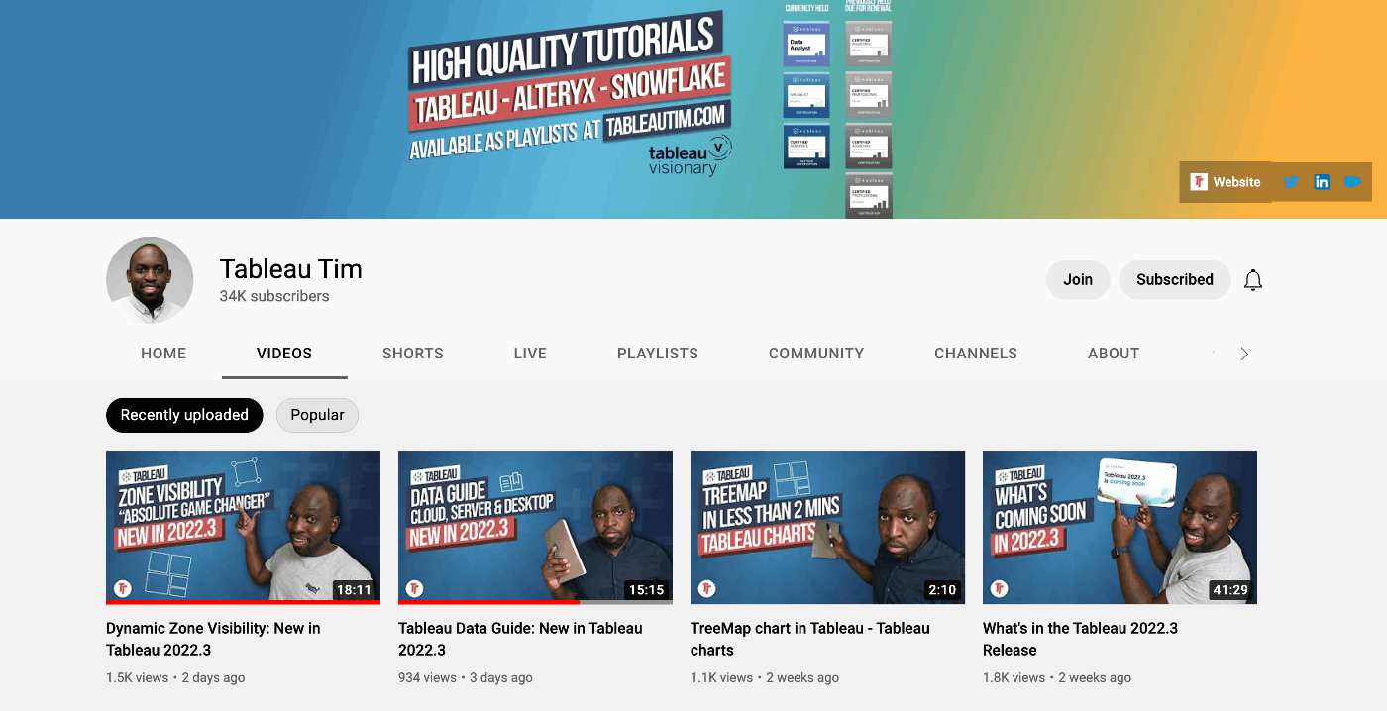Image resolution: width=1387 pixels, height=711 pixels.
Task: Click the Data Analyst certification badge in banner
Action: click(x=806, y=44)
